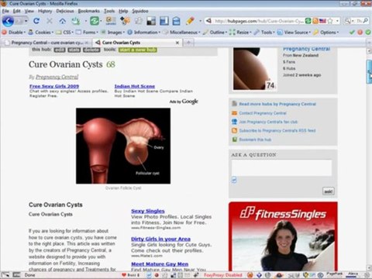This screenshot has height=279, width=372.
Task: Open the 'Sexy Singles' ad link
Action: 148,211
